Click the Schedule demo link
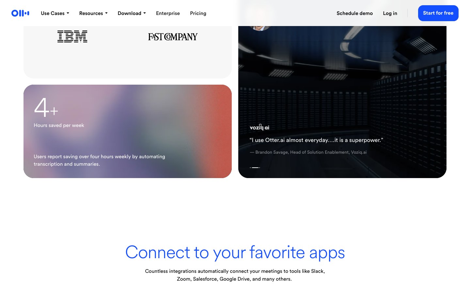 354,13
